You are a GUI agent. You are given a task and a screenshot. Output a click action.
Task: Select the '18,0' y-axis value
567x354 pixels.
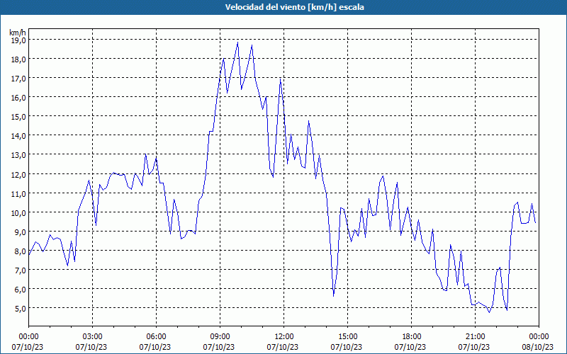coord(18,59)
